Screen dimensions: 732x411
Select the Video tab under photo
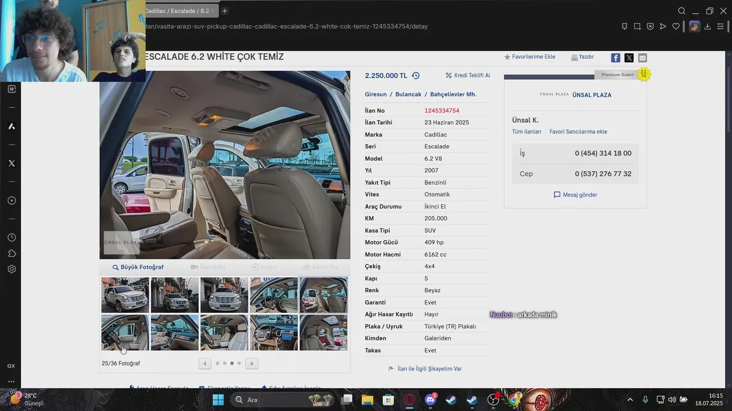tap(264, 267)
